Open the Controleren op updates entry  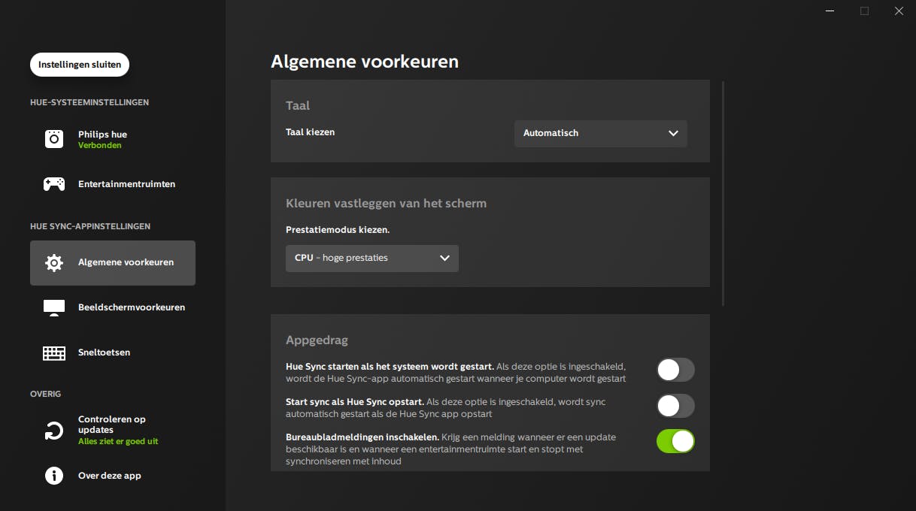point(113,431)
